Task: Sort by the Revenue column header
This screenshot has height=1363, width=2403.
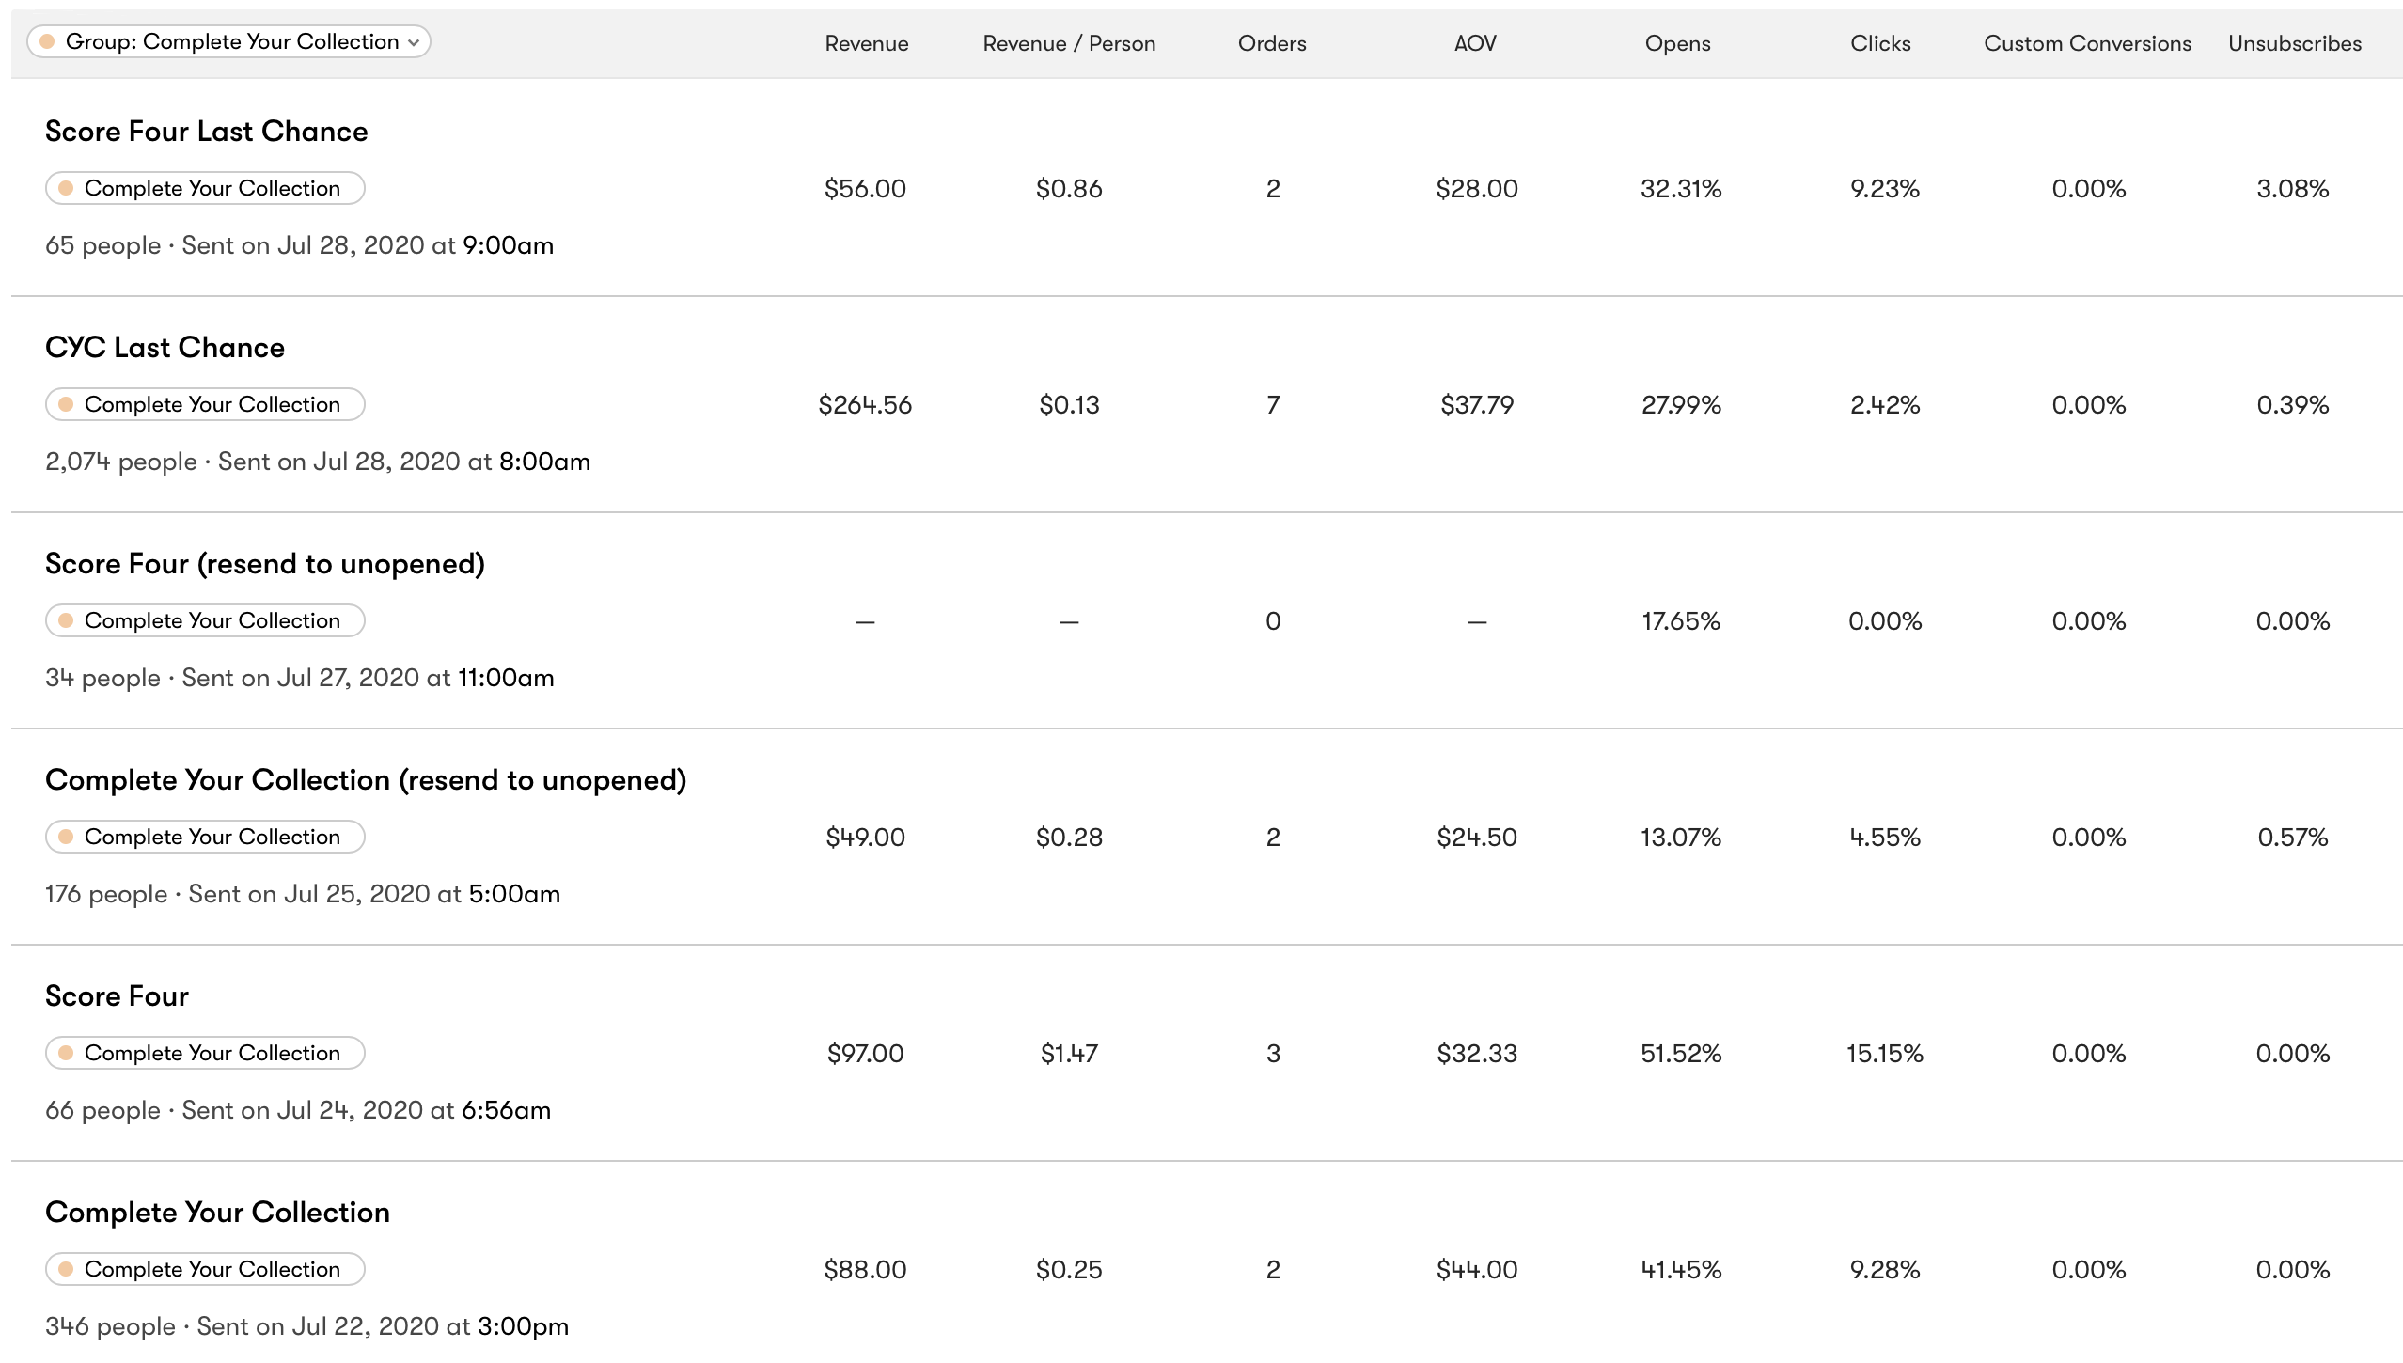Action: tap(866, 43)
